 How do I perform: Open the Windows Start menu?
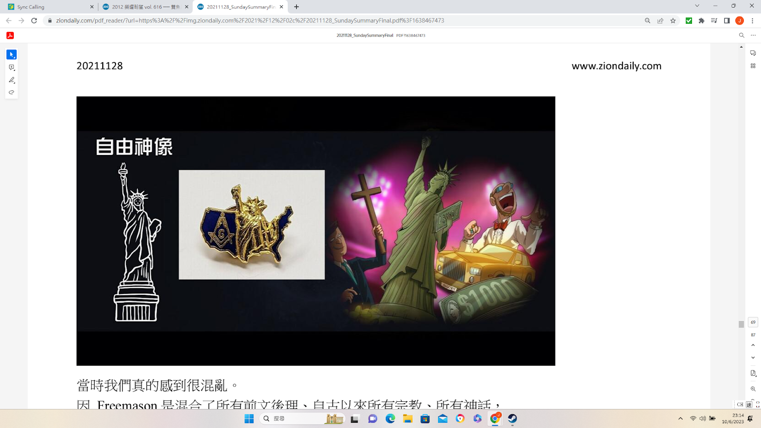click(x=249, y=418)
